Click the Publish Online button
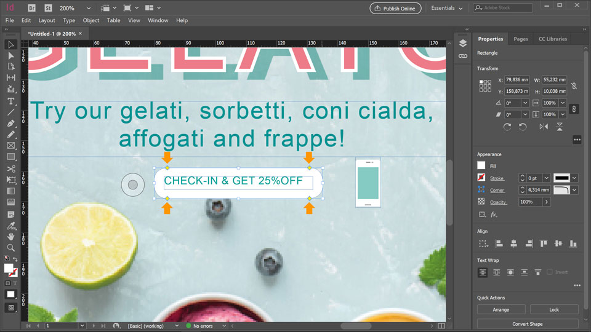The height and width of the screenshot is (332, 591). [x=395, y=8]
